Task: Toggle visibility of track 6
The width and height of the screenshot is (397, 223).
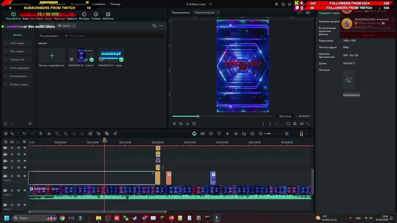Action: [x=25, y=154]
